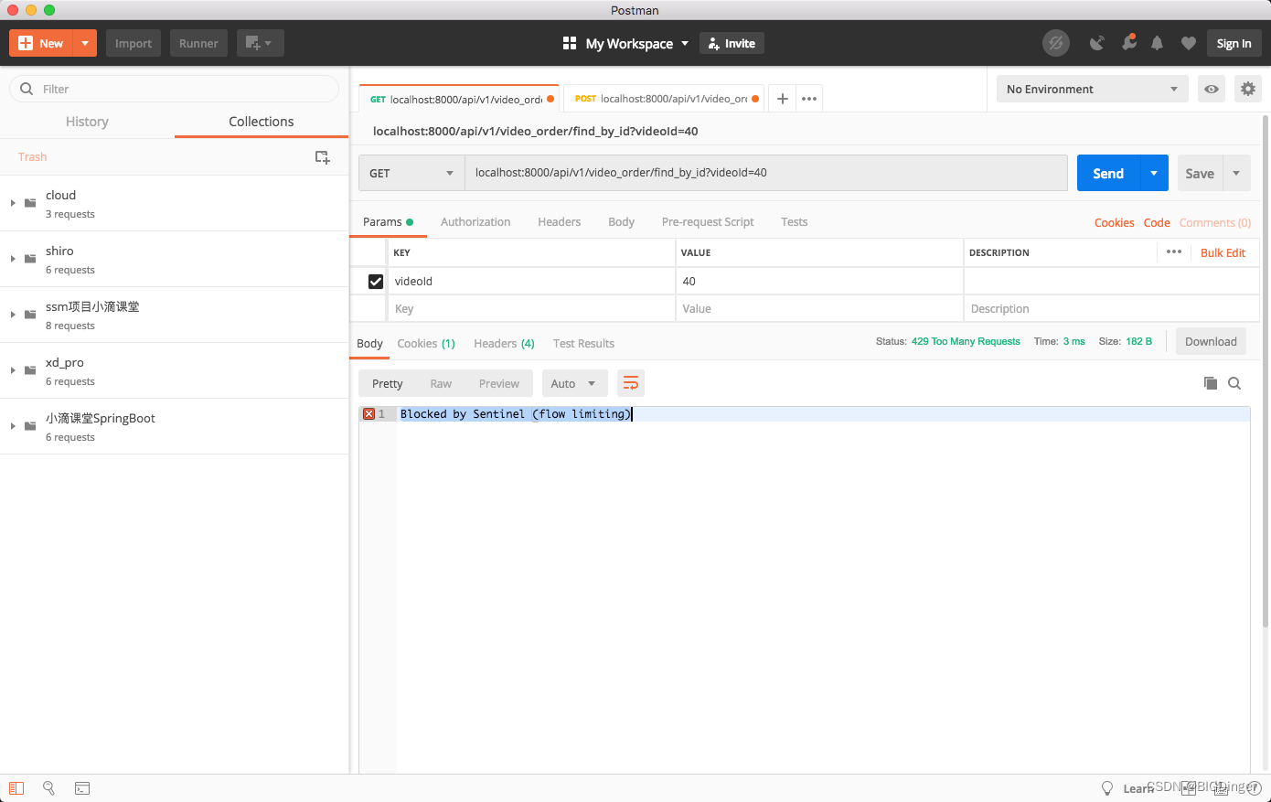Open notifications bell icon

pyautogui.click(x=1157, y=43)
